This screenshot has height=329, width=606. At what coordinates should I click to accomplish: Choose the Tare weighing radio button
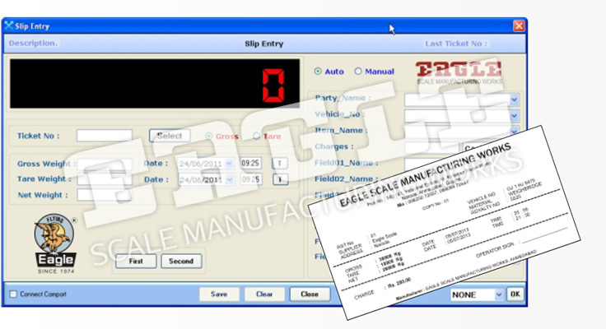pyautogui.click(x=256, y=136)
